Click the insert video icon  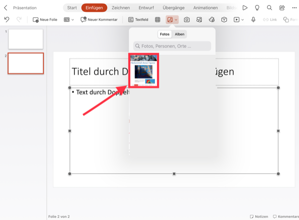pos(236,19)
